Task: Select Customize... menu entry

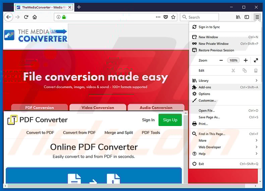Action: coord(226,100)
